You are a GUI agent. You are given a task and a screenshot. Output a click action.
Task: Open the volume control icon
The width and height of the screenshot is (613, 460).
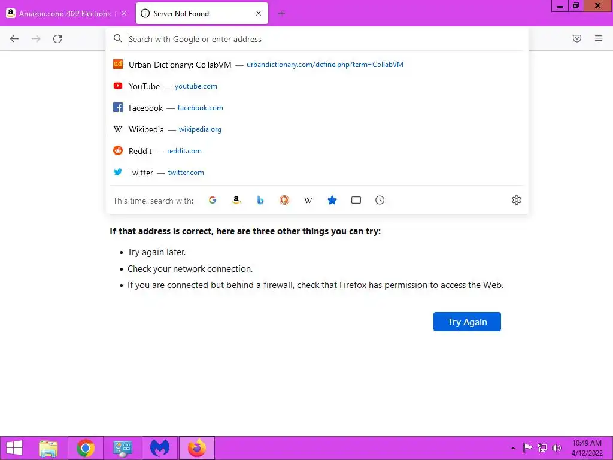pyautogui.click(x=556, y=448)
